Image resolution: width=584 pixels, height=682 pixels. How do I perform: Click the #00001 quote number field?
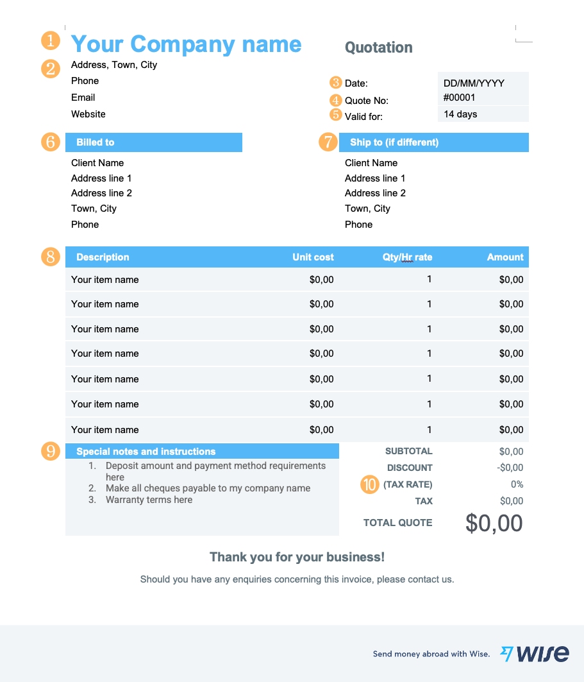tap(460, 98)
